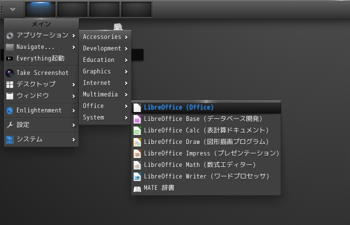Image resolution: width=350 pixels, height=225 pixels.
Task: Expand the Accessories submenu arrow
Action: coord(126,37)
